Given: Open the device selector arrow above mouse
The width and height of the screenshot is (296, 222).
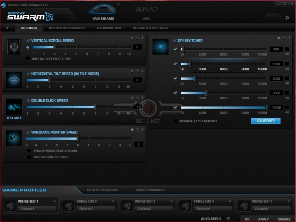Looking at the screenshot, I should pyautogui.click(x=118, y=4).
